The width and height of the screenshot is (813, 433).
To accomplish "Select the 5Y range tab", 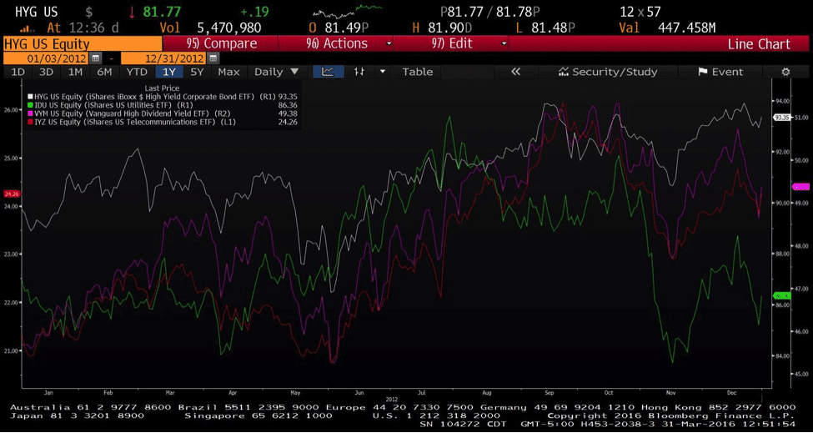I will click(x=197, y=72).
